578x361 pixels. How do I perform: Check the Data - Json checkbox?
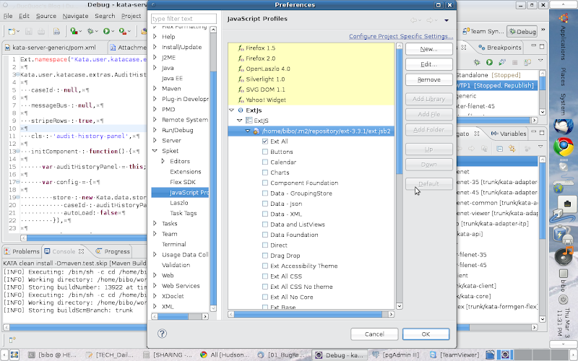(x=265, y=204)
